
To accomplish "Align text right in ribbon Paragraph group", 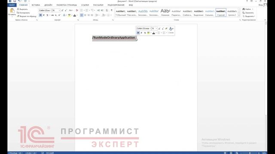I will (89, 15).
